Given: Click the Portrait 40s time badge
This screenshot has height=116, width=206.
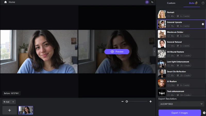Looking at the screenshot, I should pos(171,16).
